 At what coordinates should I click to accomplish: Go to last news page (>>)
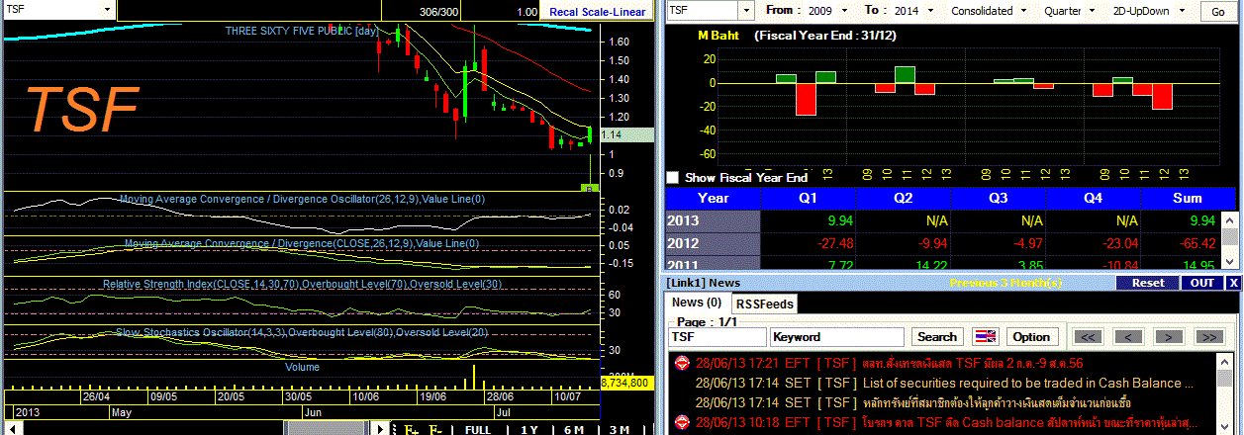click(x=1208, y=337)
